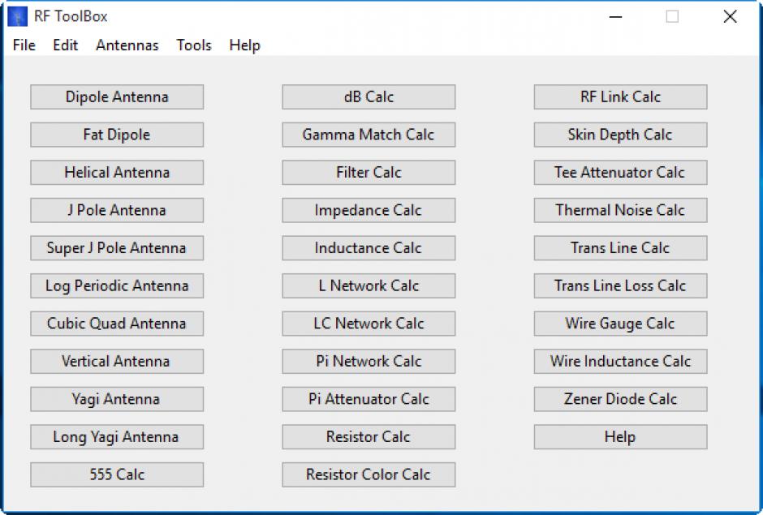
Task: Launch the Dipole Antenna calculator
Action: coord(117,97)
